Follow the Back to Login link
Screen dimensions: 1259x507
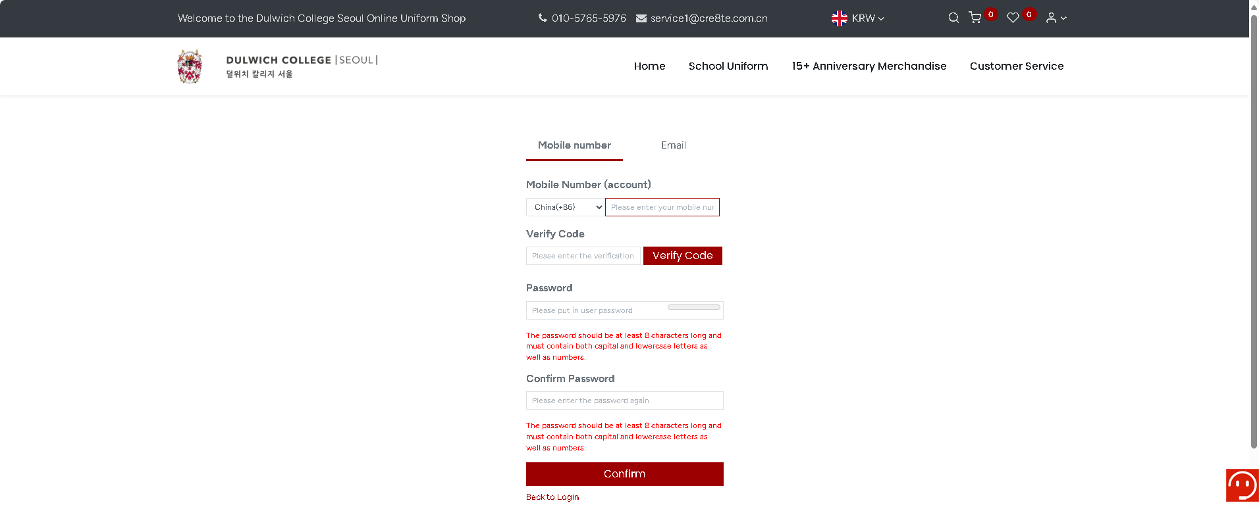(552, 497)
